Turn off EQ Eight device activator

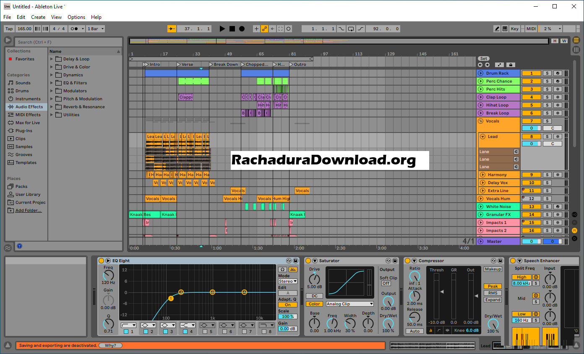[101, 260]
